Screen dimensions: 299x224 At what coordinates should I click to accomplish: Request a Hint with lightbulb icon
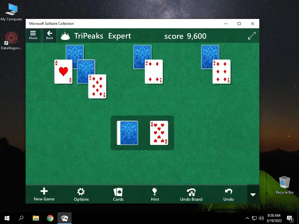pos(155,194)
